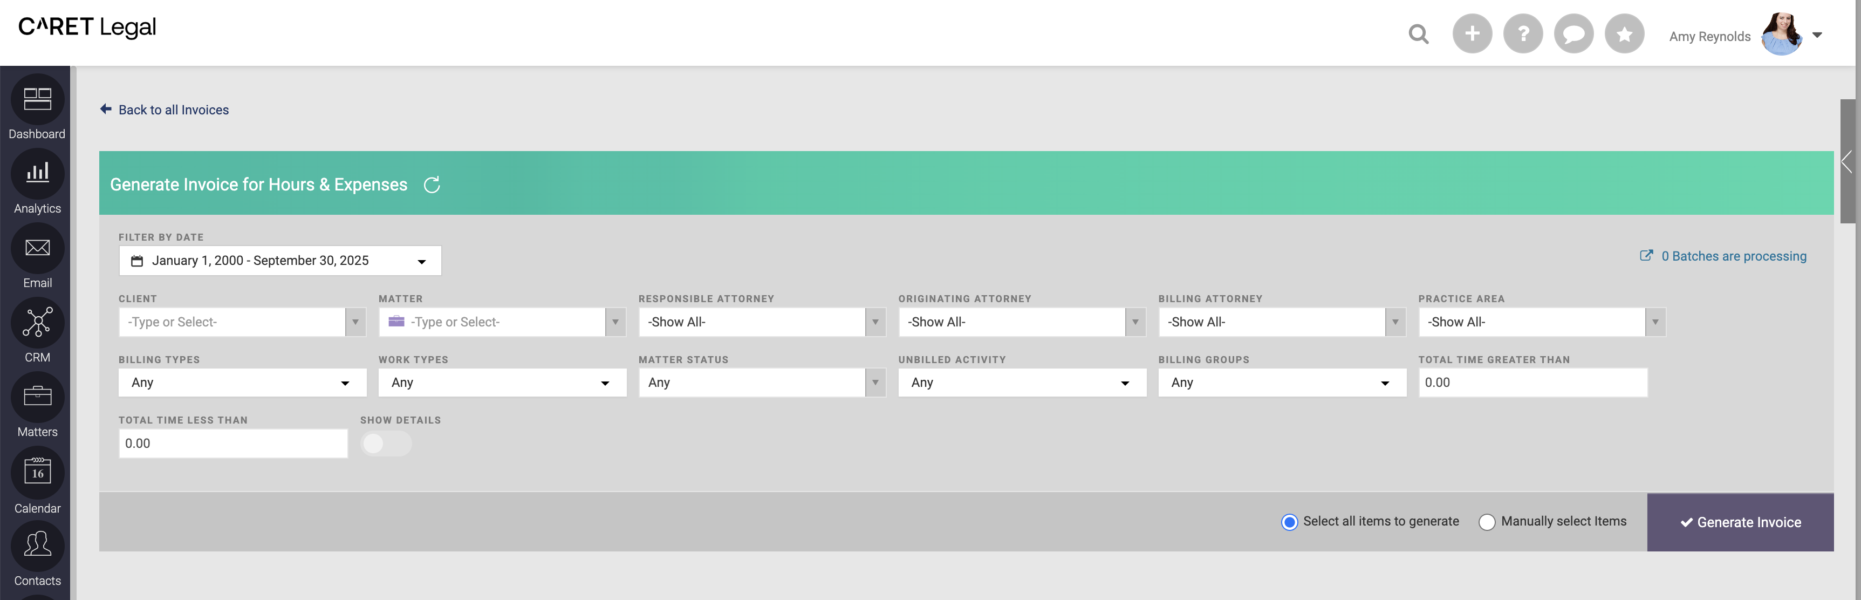Viewport: 1861px width, 600px height.
Task: Click Amy Reynolds profile picture
Action: [x=1781, y=34]
